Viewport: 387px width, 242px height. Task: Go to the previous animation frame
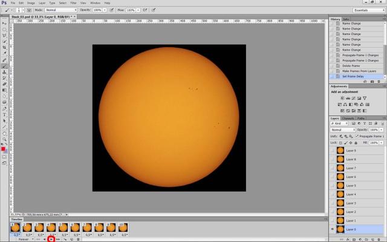click(x=44, y=240)
